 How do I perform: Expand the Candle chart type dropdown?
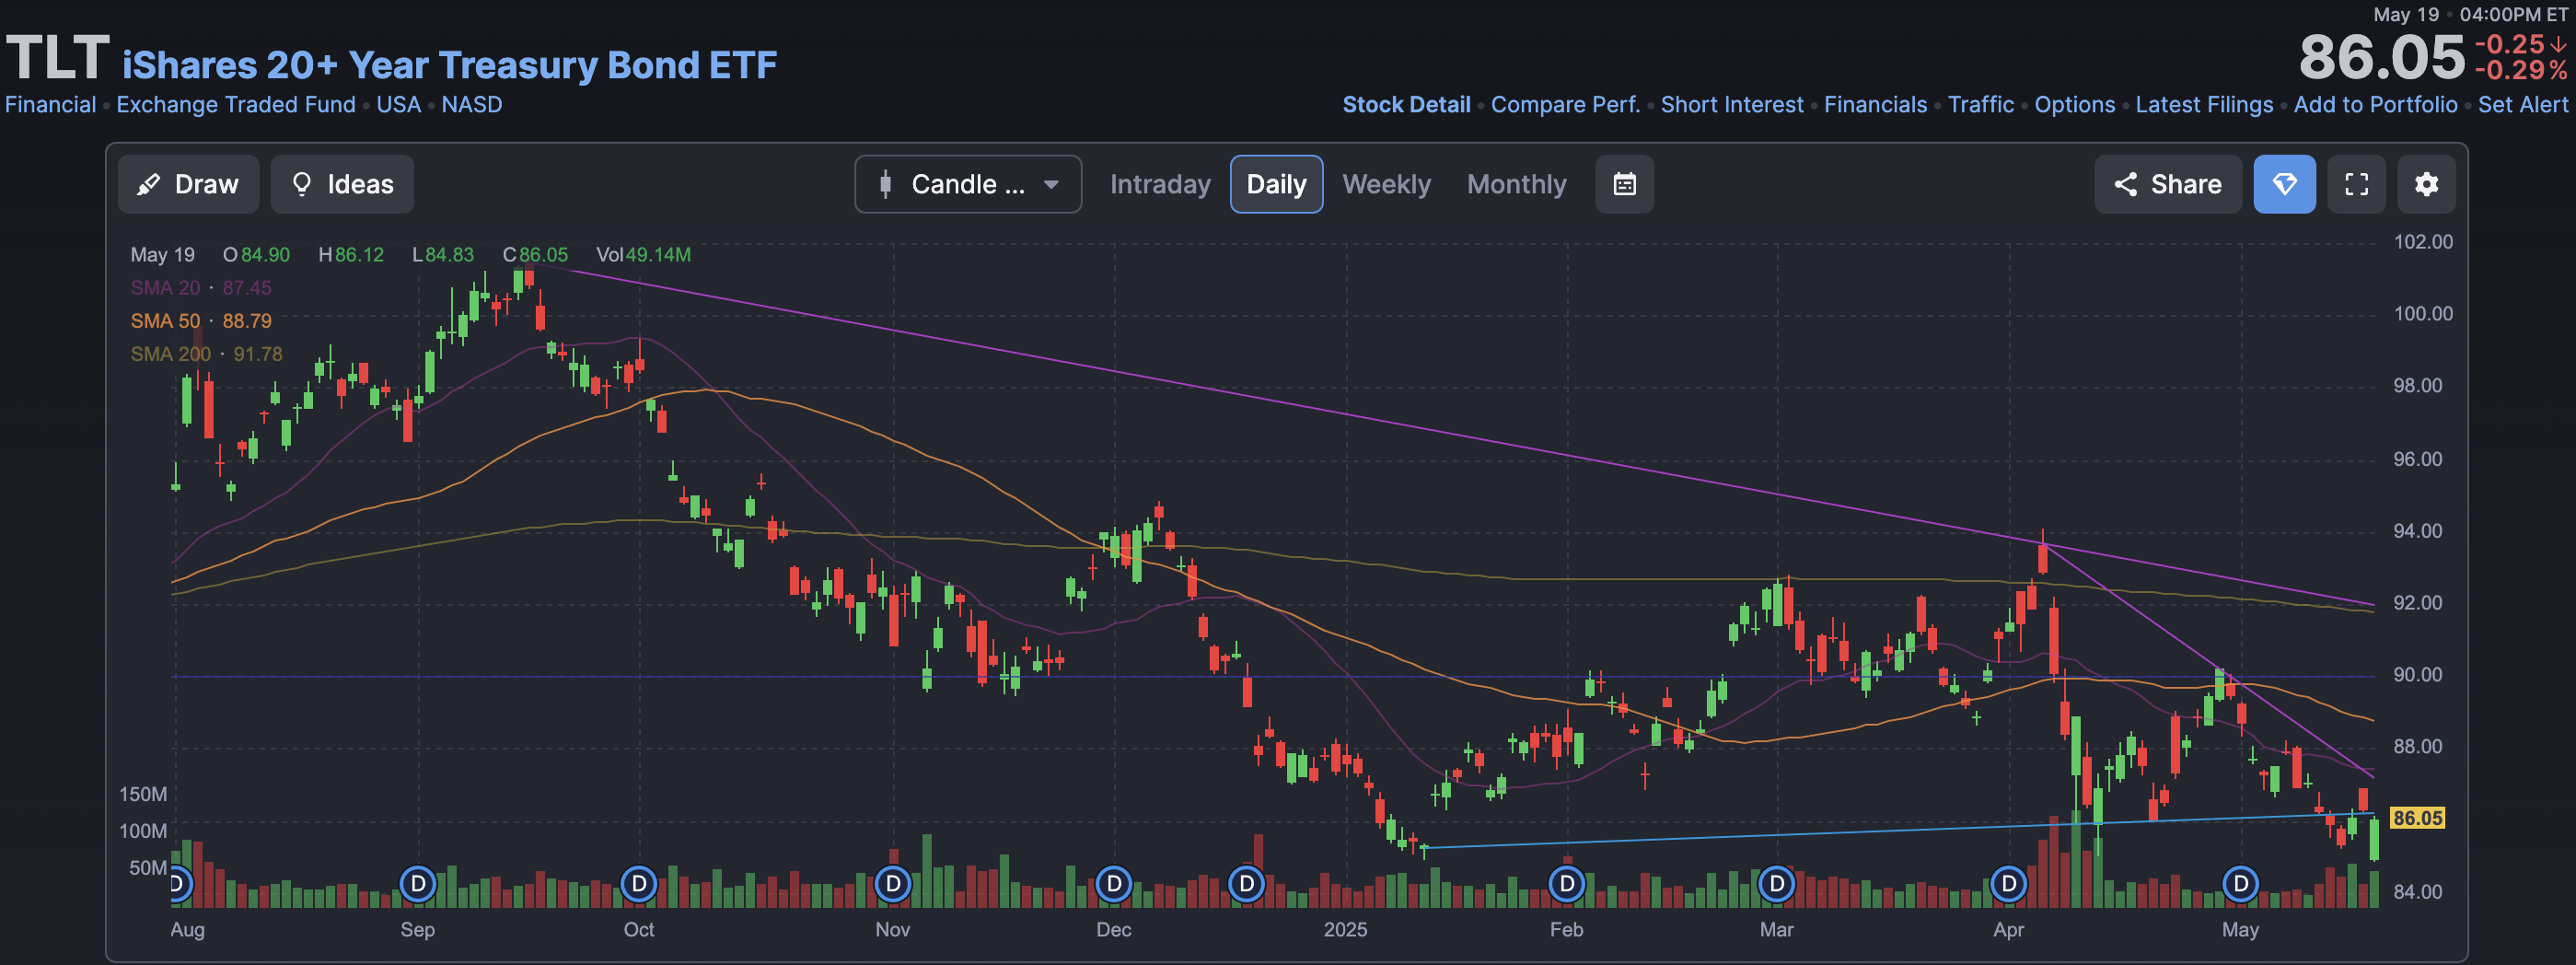pyautogui.click(x=967, y=184)
